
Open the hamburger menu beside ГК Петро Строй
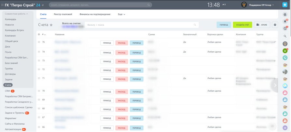pyautogui.click(x=2, y=5)
